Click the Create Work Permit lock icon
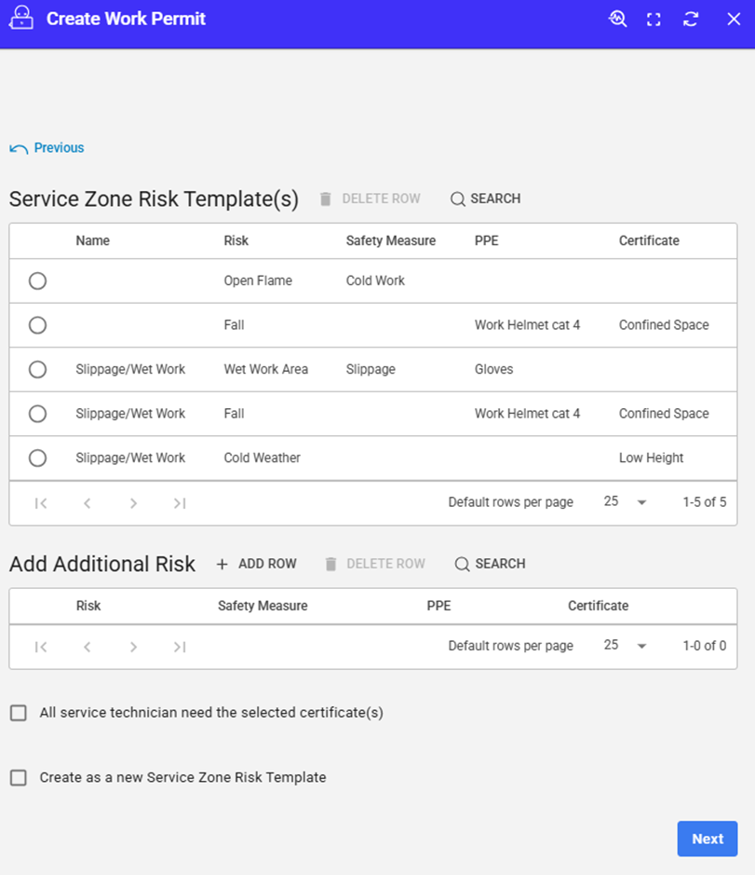755x875 pixels. pos(20,19)
